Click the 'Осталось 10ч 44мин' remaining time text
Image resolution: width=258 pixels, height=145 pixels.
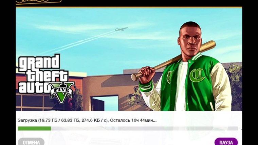(x=132, y=120)
